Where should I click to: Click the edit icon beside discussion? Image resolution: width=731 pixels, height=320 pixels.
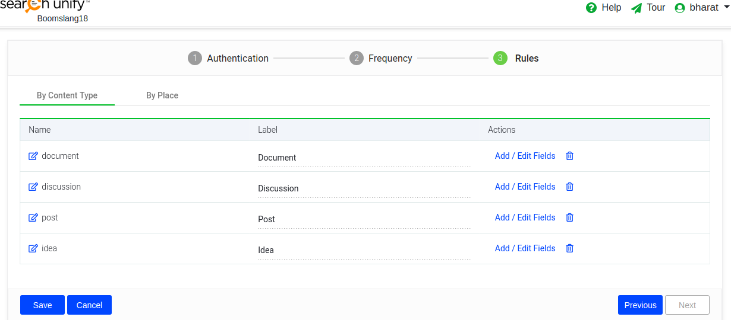click(x=33, y=187)
